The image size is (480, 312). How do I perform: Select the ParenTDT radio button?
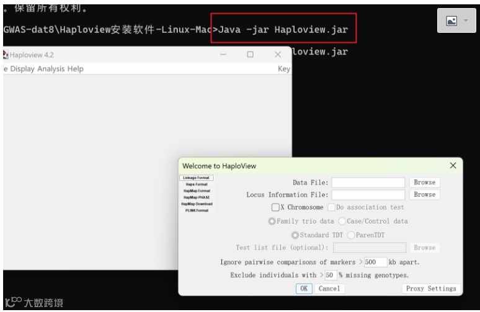(351, 235)
